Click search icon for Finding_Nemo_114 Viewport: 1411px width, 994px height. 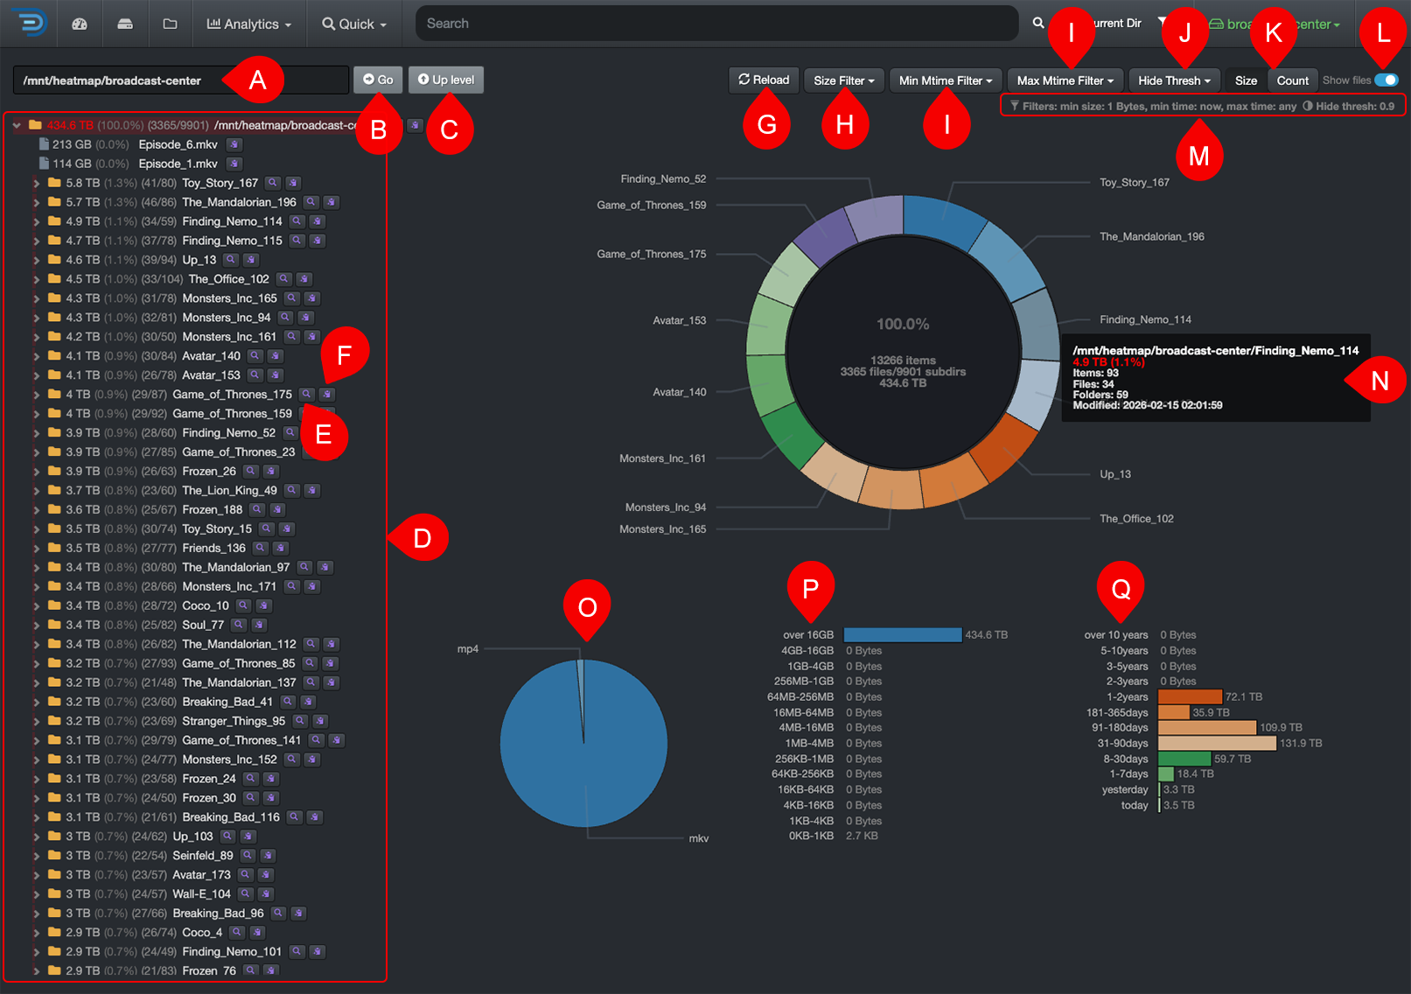[x=297, y=221]
